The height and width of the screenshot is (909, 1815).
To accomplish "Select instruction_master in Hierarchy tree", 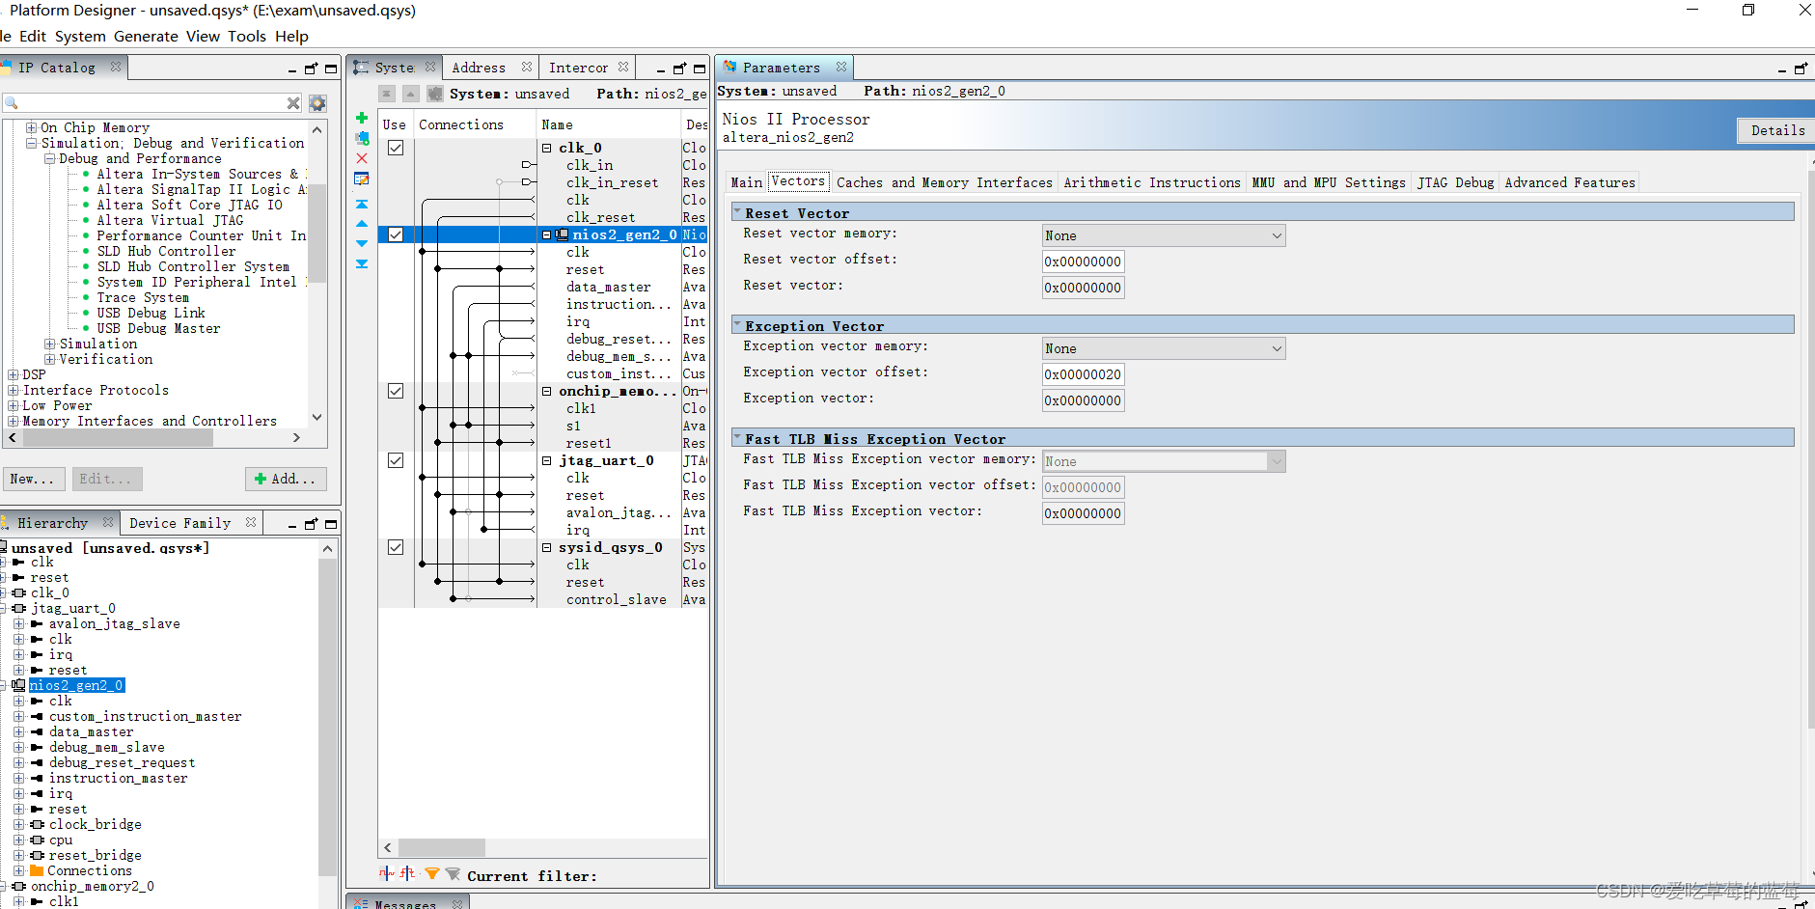I will 118,778.
